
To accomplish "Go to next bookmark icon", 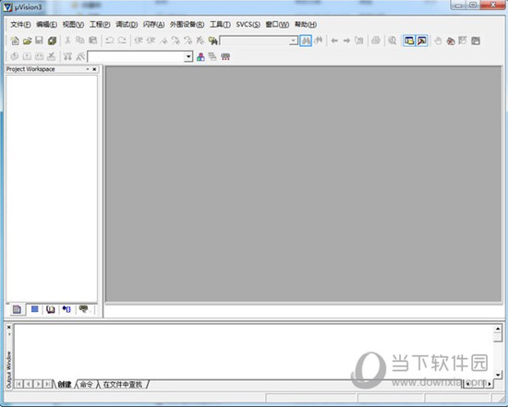I will click(x=175, y=41).
